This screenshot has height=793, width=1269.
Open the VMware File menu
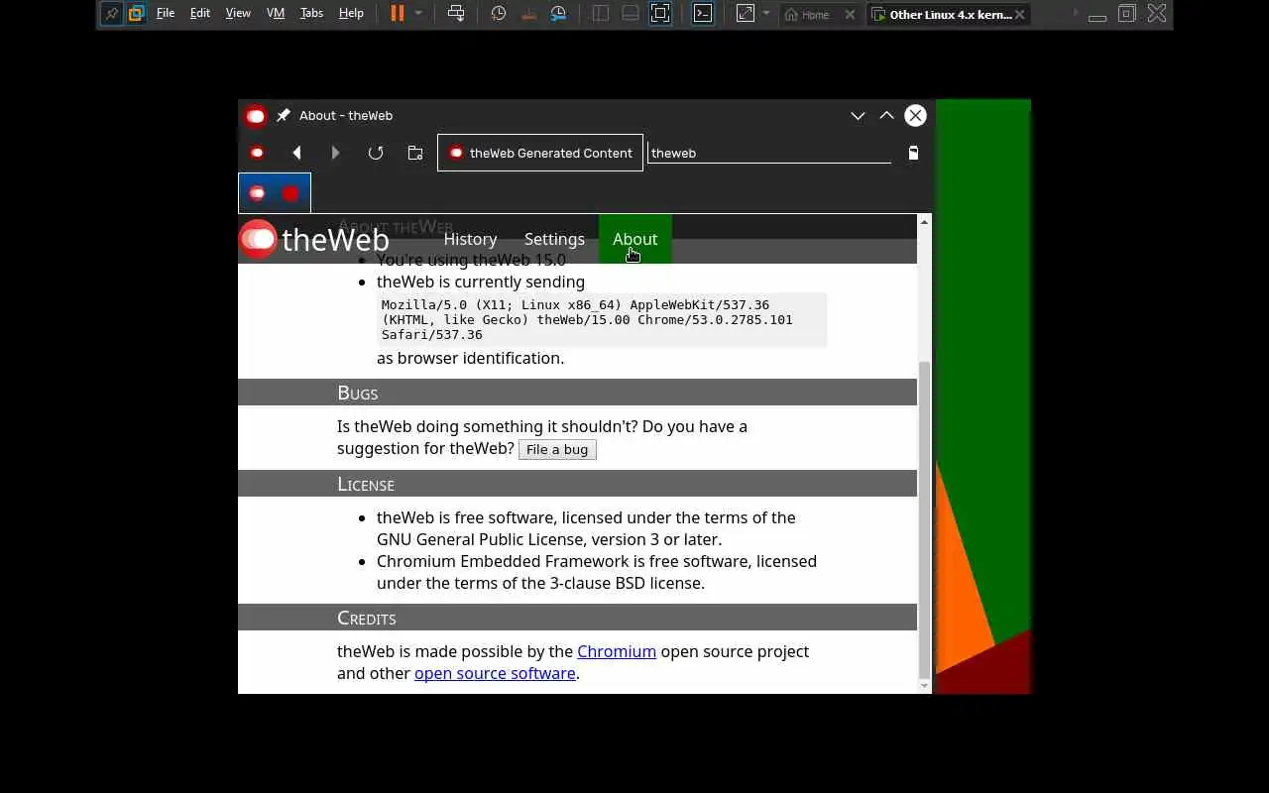(x=166, y=14)
